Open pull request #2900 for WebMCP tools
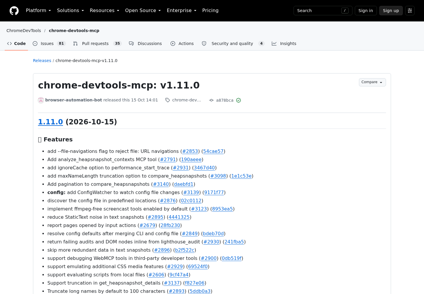This screenshot has height=294, width=424. pyautogui.click(x=209, y=258)
